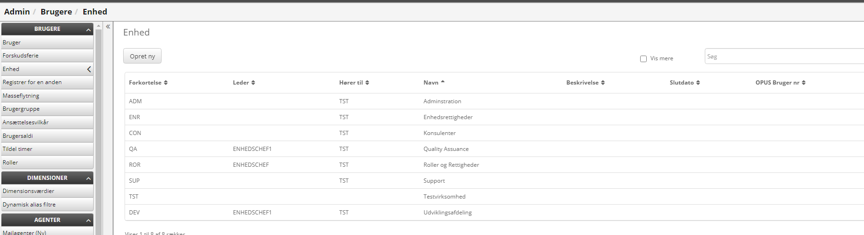This screenshot has width=864, height=235.
Task: Sort by Hører til column arrows
Action: 367,83
